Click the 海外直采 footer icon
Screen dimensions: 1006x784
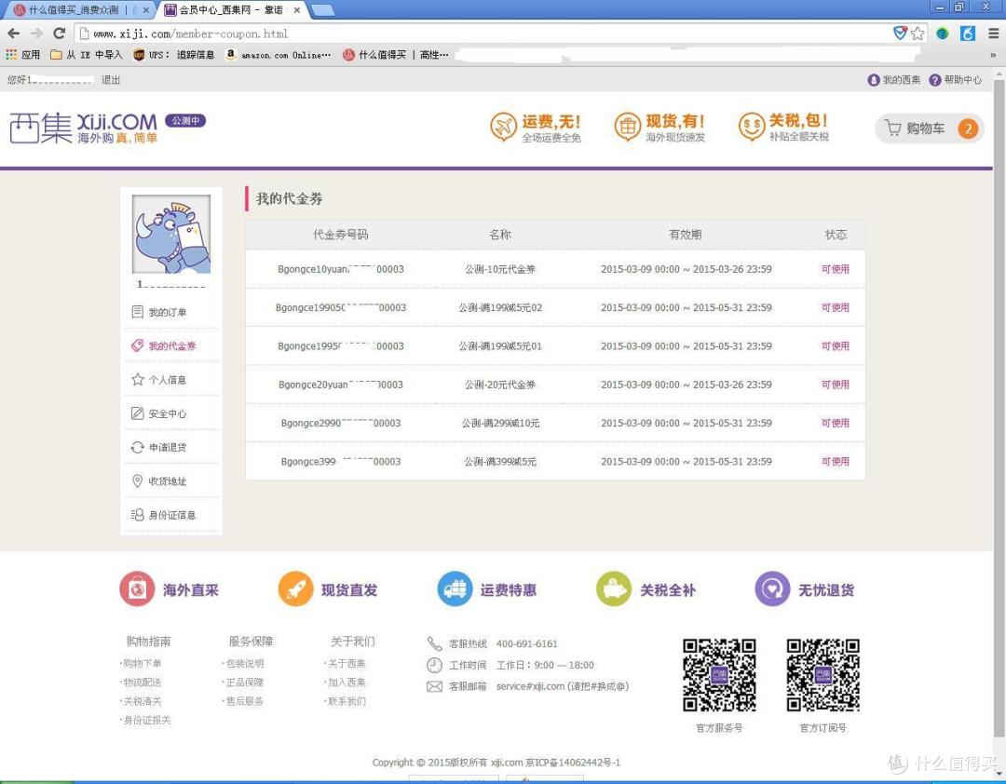point(137,588)
